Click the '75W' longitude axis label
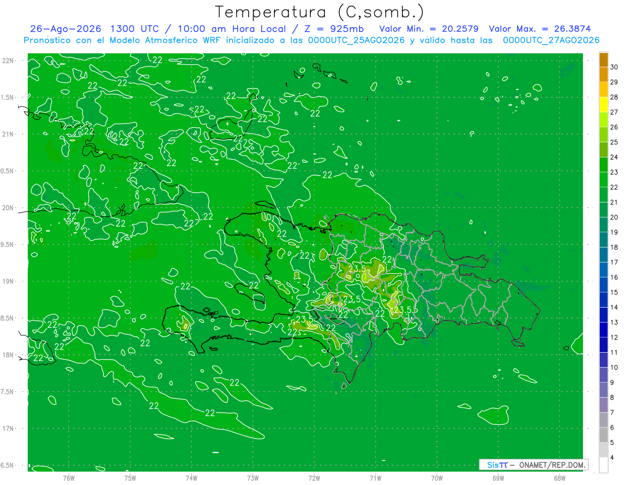Viewport: 628px width, 485px height. [x=130, y=478]
